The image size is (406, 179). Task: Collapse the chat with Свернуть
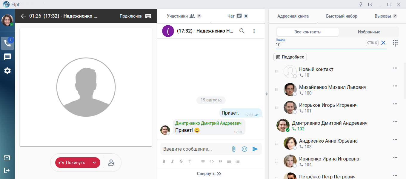(209, 174)
